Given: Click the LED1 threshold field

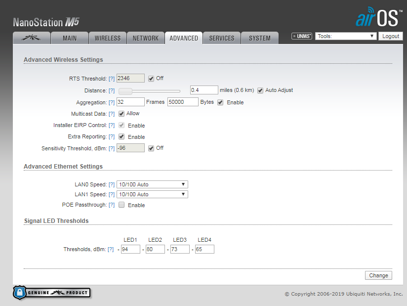Looking at the screenshot, I should pos(130,249).
